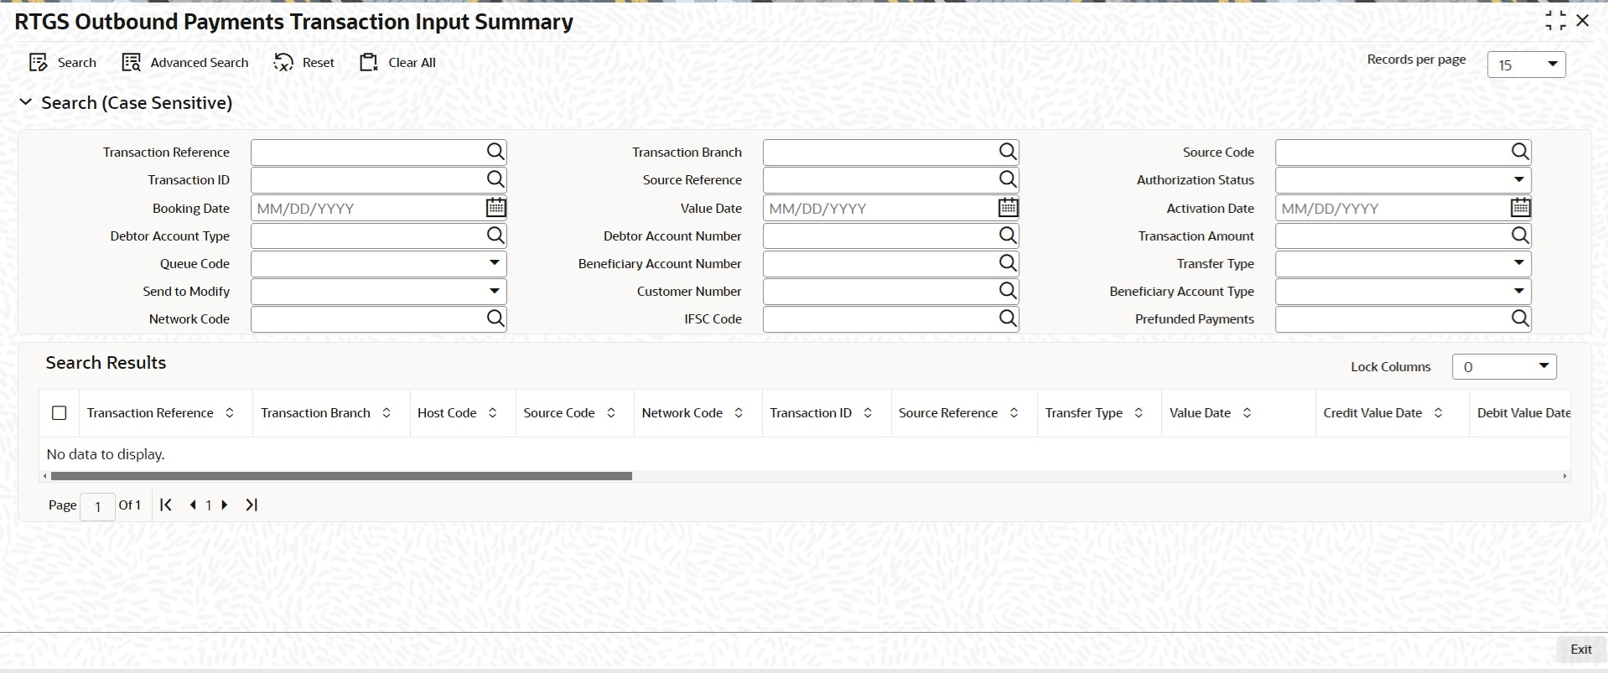Open Records per page dropdown

[1526, 65]
